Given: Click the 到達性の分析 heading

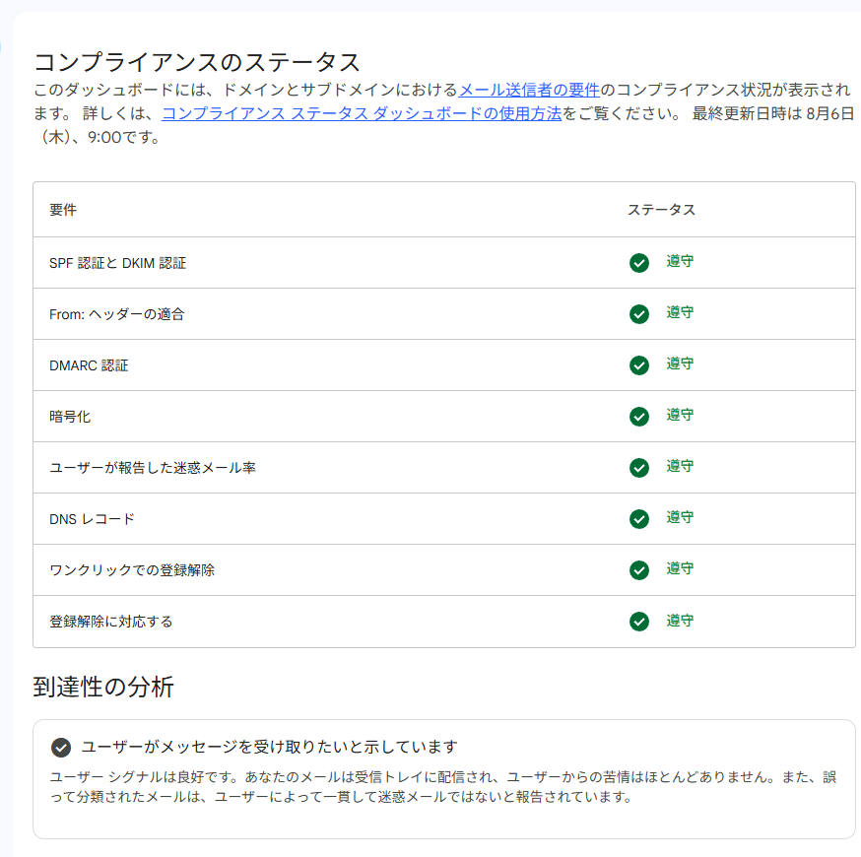Looking at the screenshot, I should tap(103, 687).
